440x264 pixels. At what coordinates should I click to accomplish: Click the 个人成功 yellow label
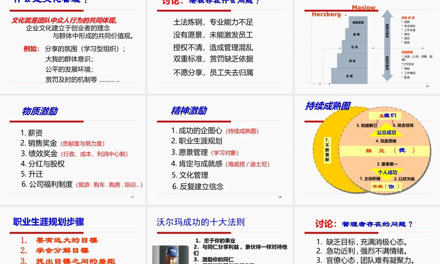(387, 172)
